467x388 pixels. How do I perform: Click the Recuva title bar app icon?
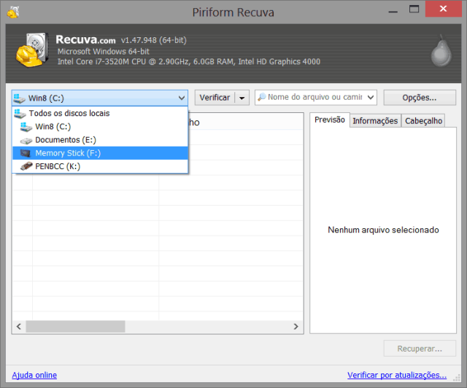12,11
